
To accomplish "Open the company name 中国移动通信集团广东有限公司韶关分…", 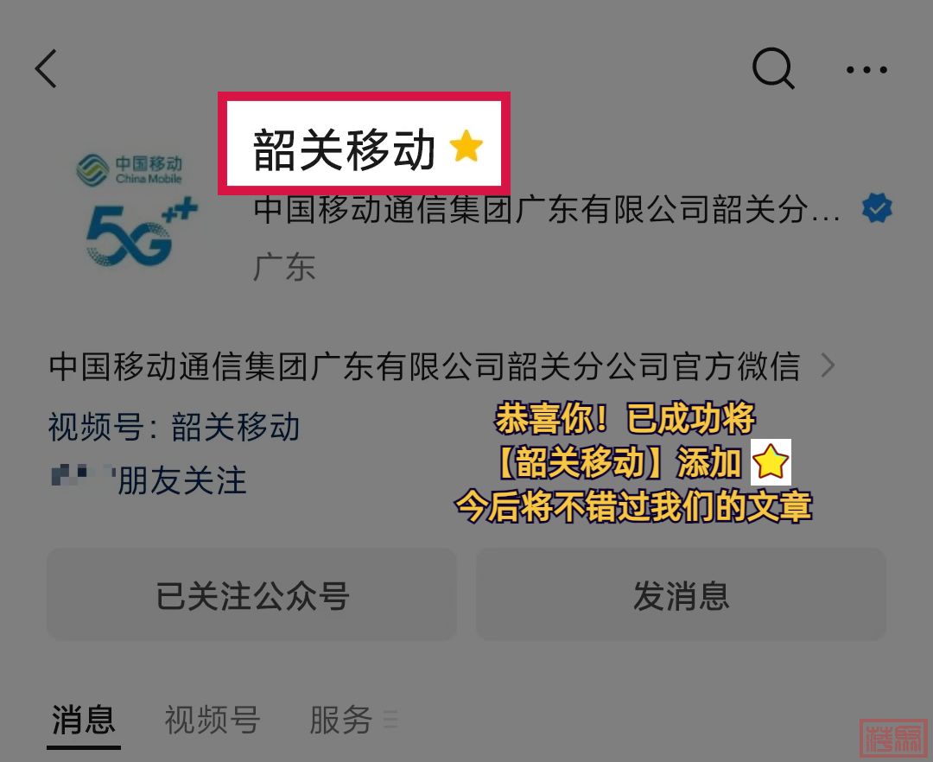I will click(548, 209).
